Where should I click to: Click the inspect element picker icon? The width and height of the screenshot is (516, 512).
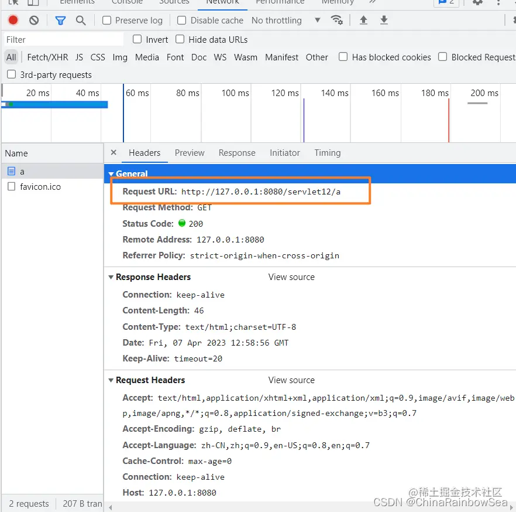(13, 2)
